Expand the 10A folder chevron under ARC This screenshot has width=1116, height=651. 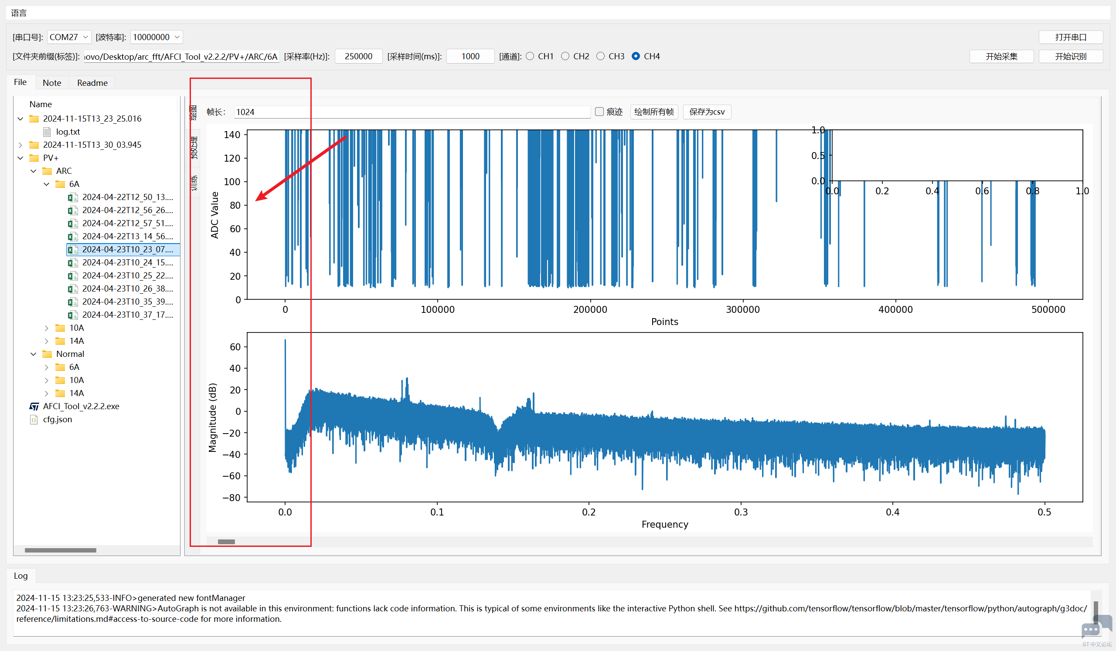click(47, 328)
